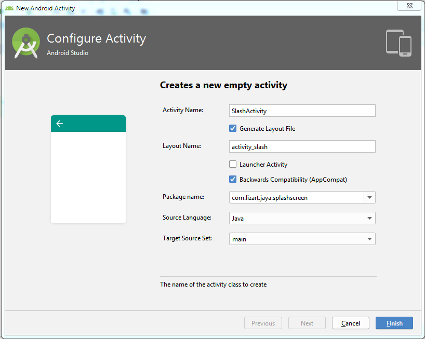Click the Activity Name field SlashActivity
The height and width of the screenshot is (339, 425).
[302, 111]
